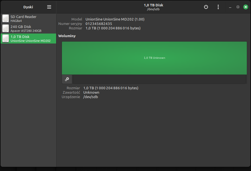This screenshot has width=251, height=171.
Task: Select the Apacer AST280 240GB disk
Action: [x=28, y=29]
